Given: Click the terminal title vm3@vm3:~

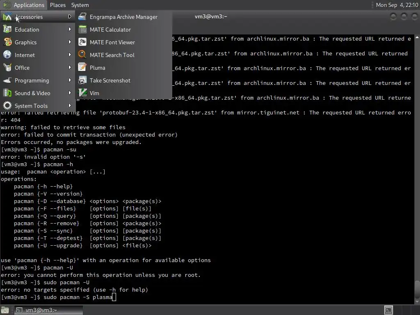Looking at the screenshot, I should (211, 16).
